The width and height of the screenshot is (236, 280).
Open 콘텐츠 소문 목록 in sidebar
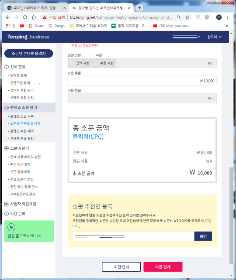click(x=22, y=116)
